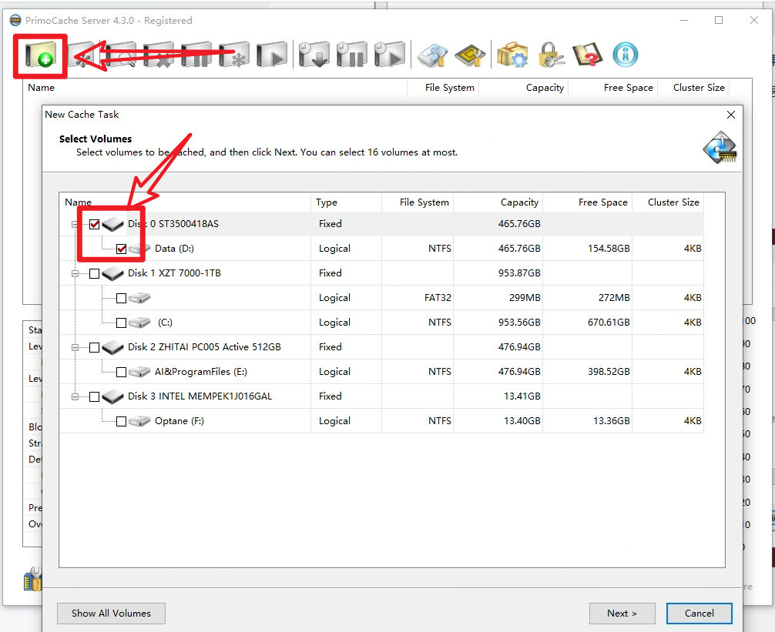775x632 pixels.
Task: Uncheck the Data (D:) volume checkbox
Action: (122, 249)
